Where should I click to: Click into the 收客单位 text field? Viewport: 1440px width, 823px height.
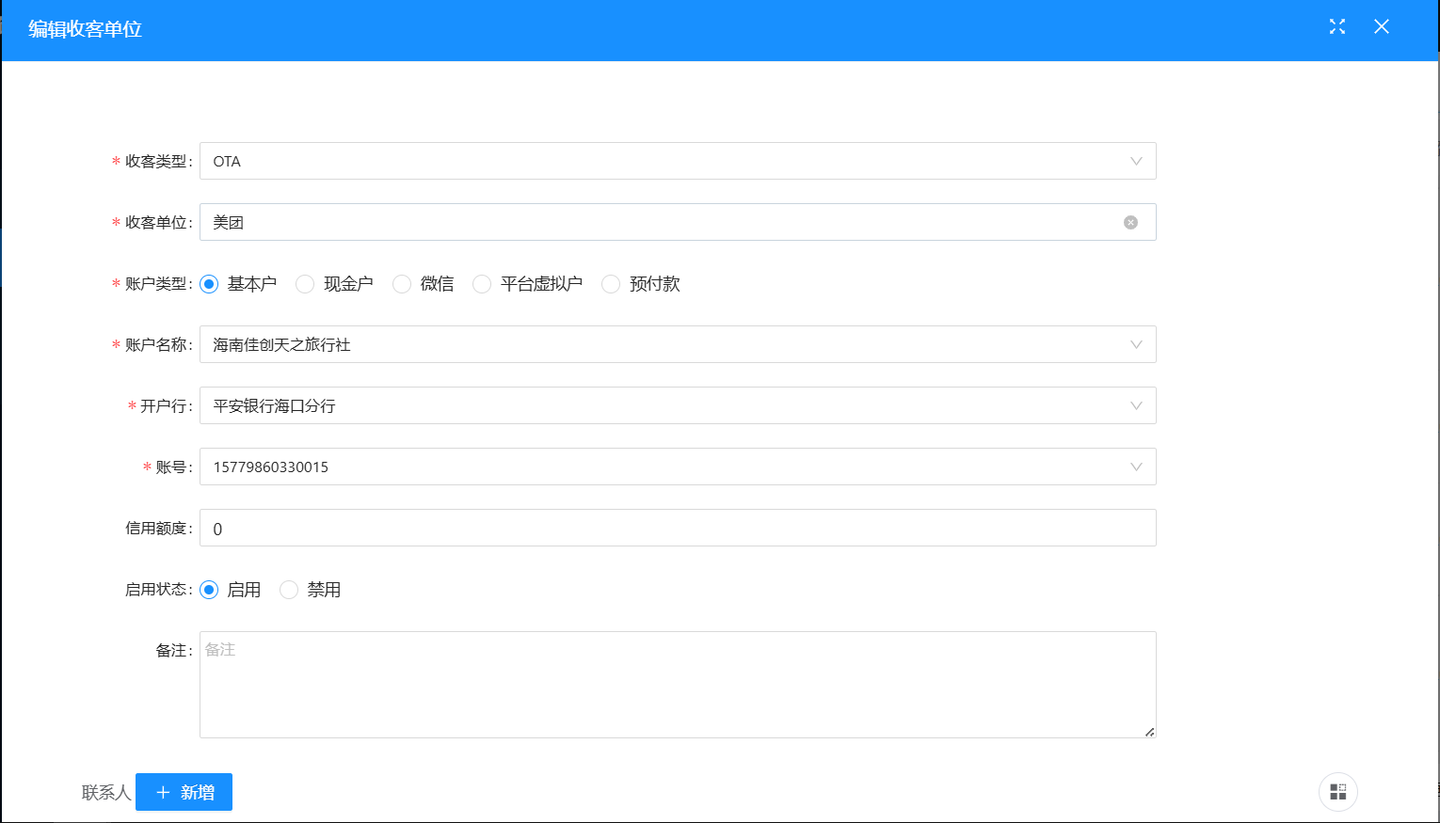click(659, 223)
